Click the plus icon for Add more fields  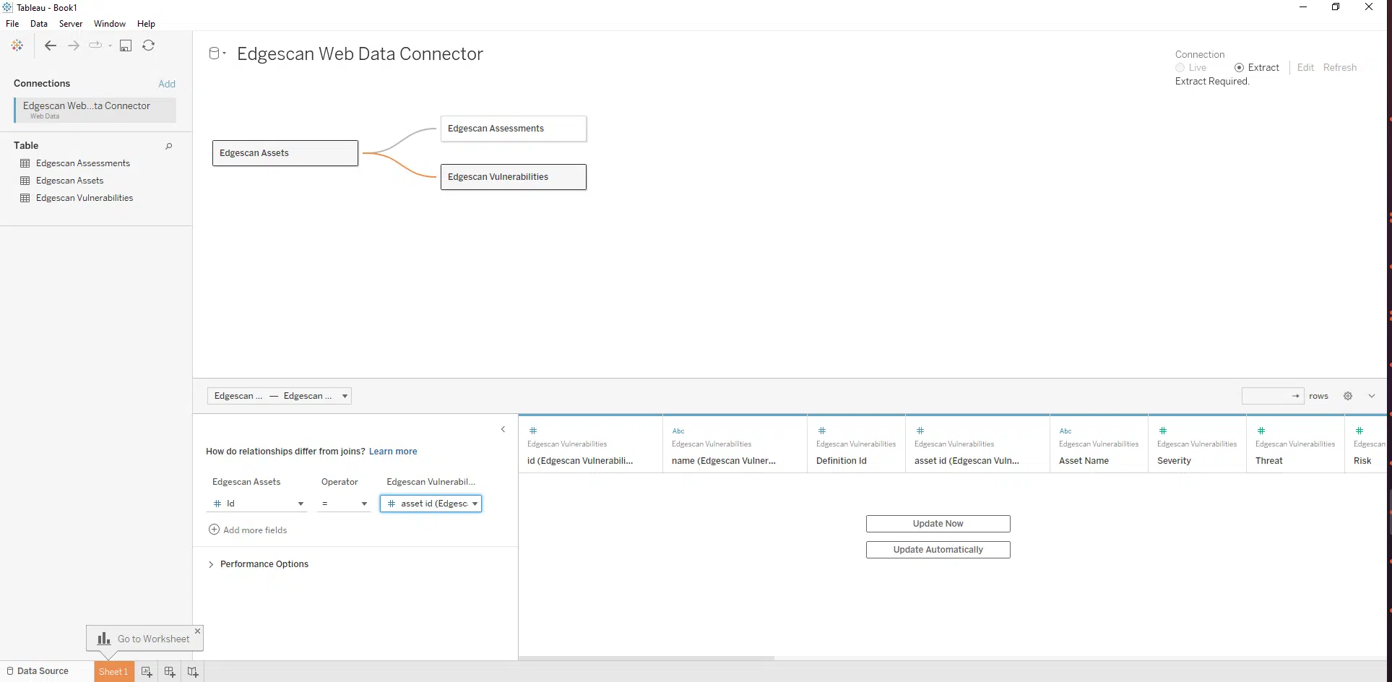pyautogui.click(x=214, y=530)
